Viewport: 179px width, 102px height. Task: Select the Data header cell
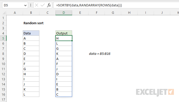(x=31, y=33)
